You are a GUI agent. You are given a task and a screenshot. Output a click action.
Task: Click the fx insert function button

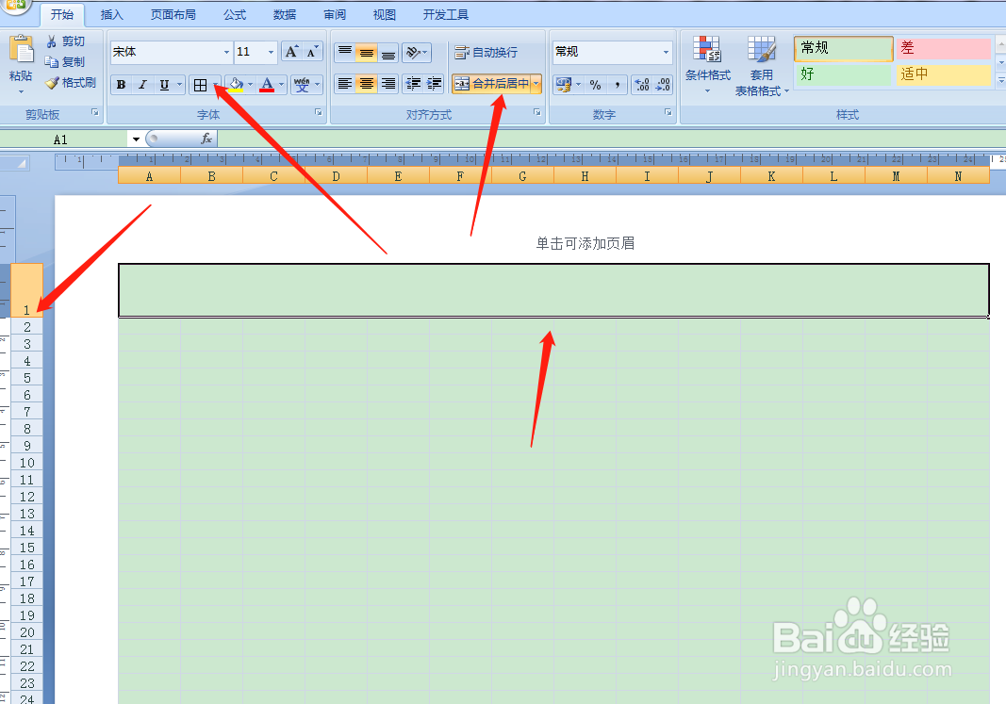click(x=206, y=139)
